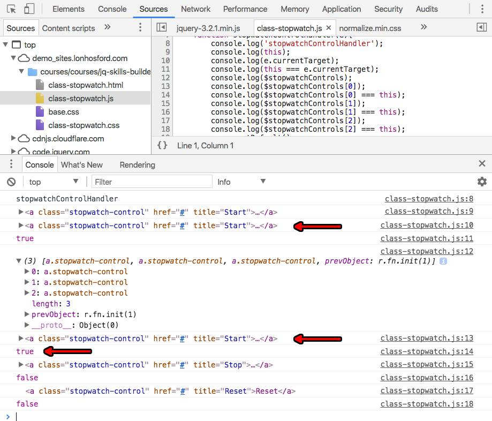Switch to normalize.min.css editor tab
The image size is (492, 421).
(370, 28)
